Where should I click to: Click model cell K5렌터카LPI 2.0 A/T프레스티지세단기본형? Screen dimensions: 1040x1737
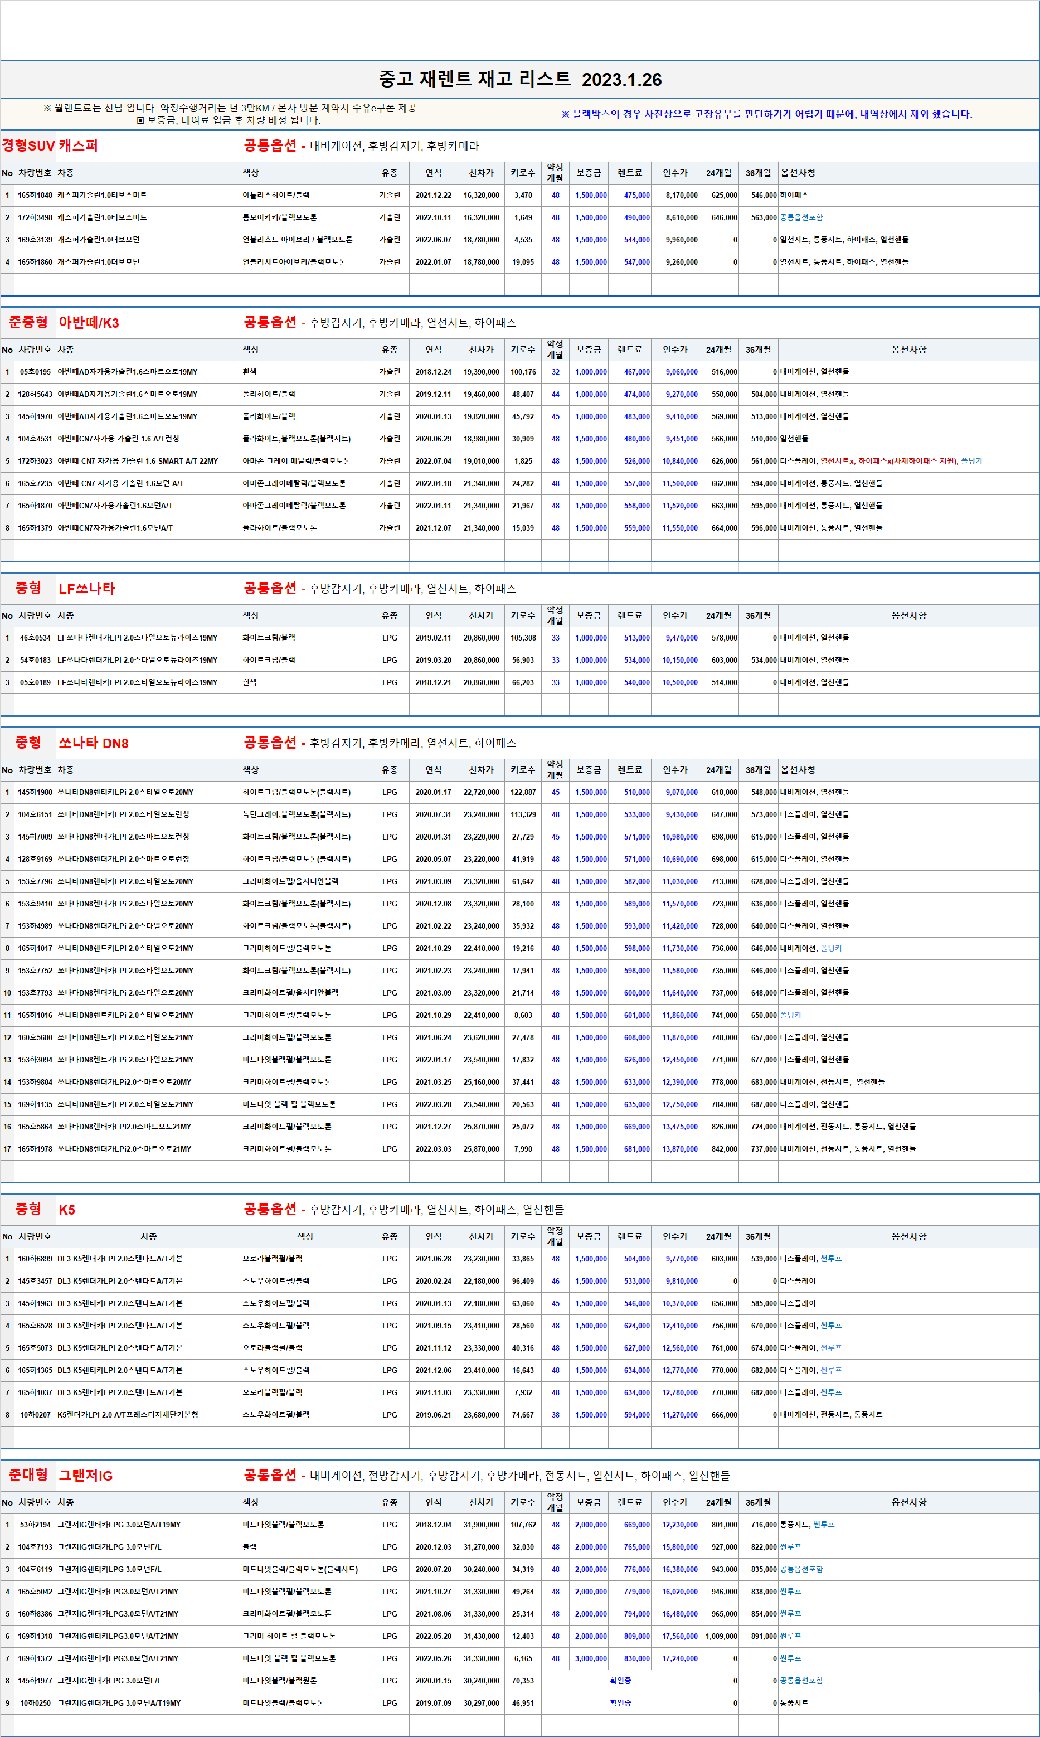click(149, 1415)
